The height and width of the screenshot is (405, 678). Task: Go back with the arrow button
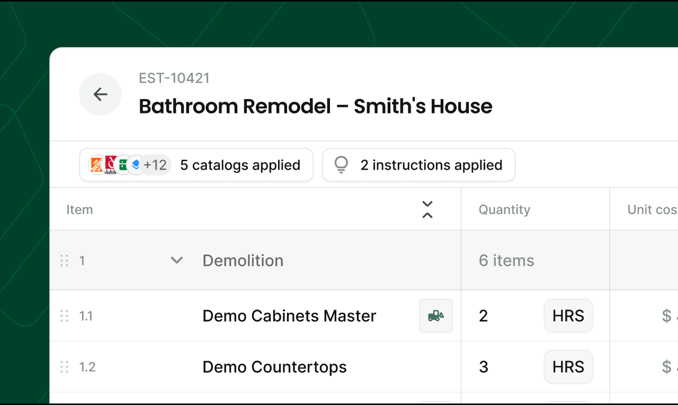(x=101, y=94)
